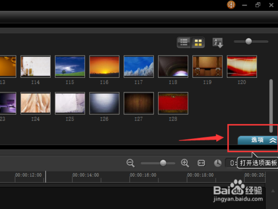
Task: Select brown leather thumbnail I19
Action: [207, 66]
